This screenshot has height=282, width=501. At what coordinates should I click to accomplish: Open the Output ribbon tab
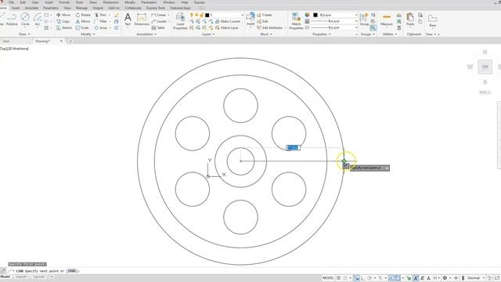tap(98, 8)
